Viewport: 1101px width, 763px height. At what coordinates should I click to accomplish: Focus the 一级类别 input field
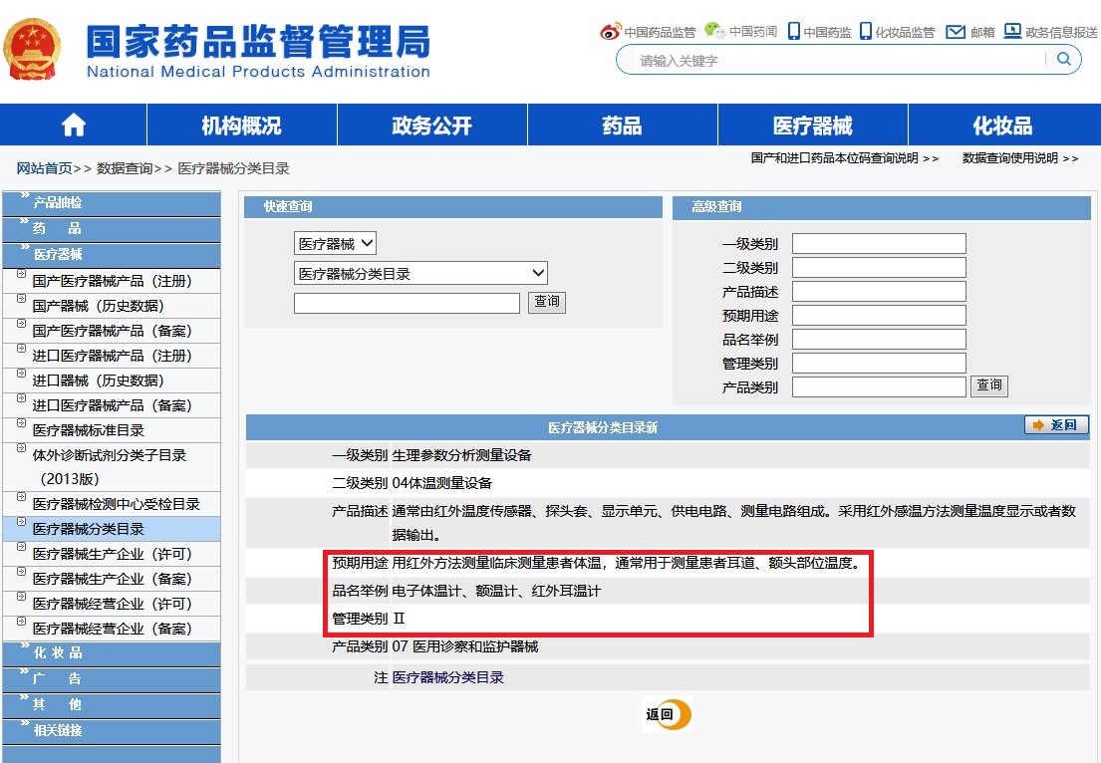(879, 244)
